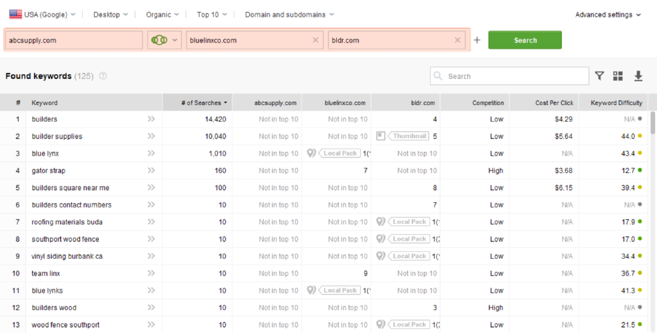Add another competitor with plus icon
Viewport: 657px width, 333px height.
[x=477, y=40]
